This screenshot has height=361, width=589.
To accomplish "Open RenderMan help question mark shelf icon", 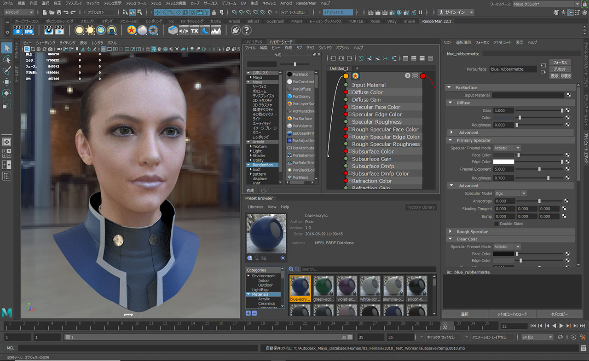I will point(247,30).
